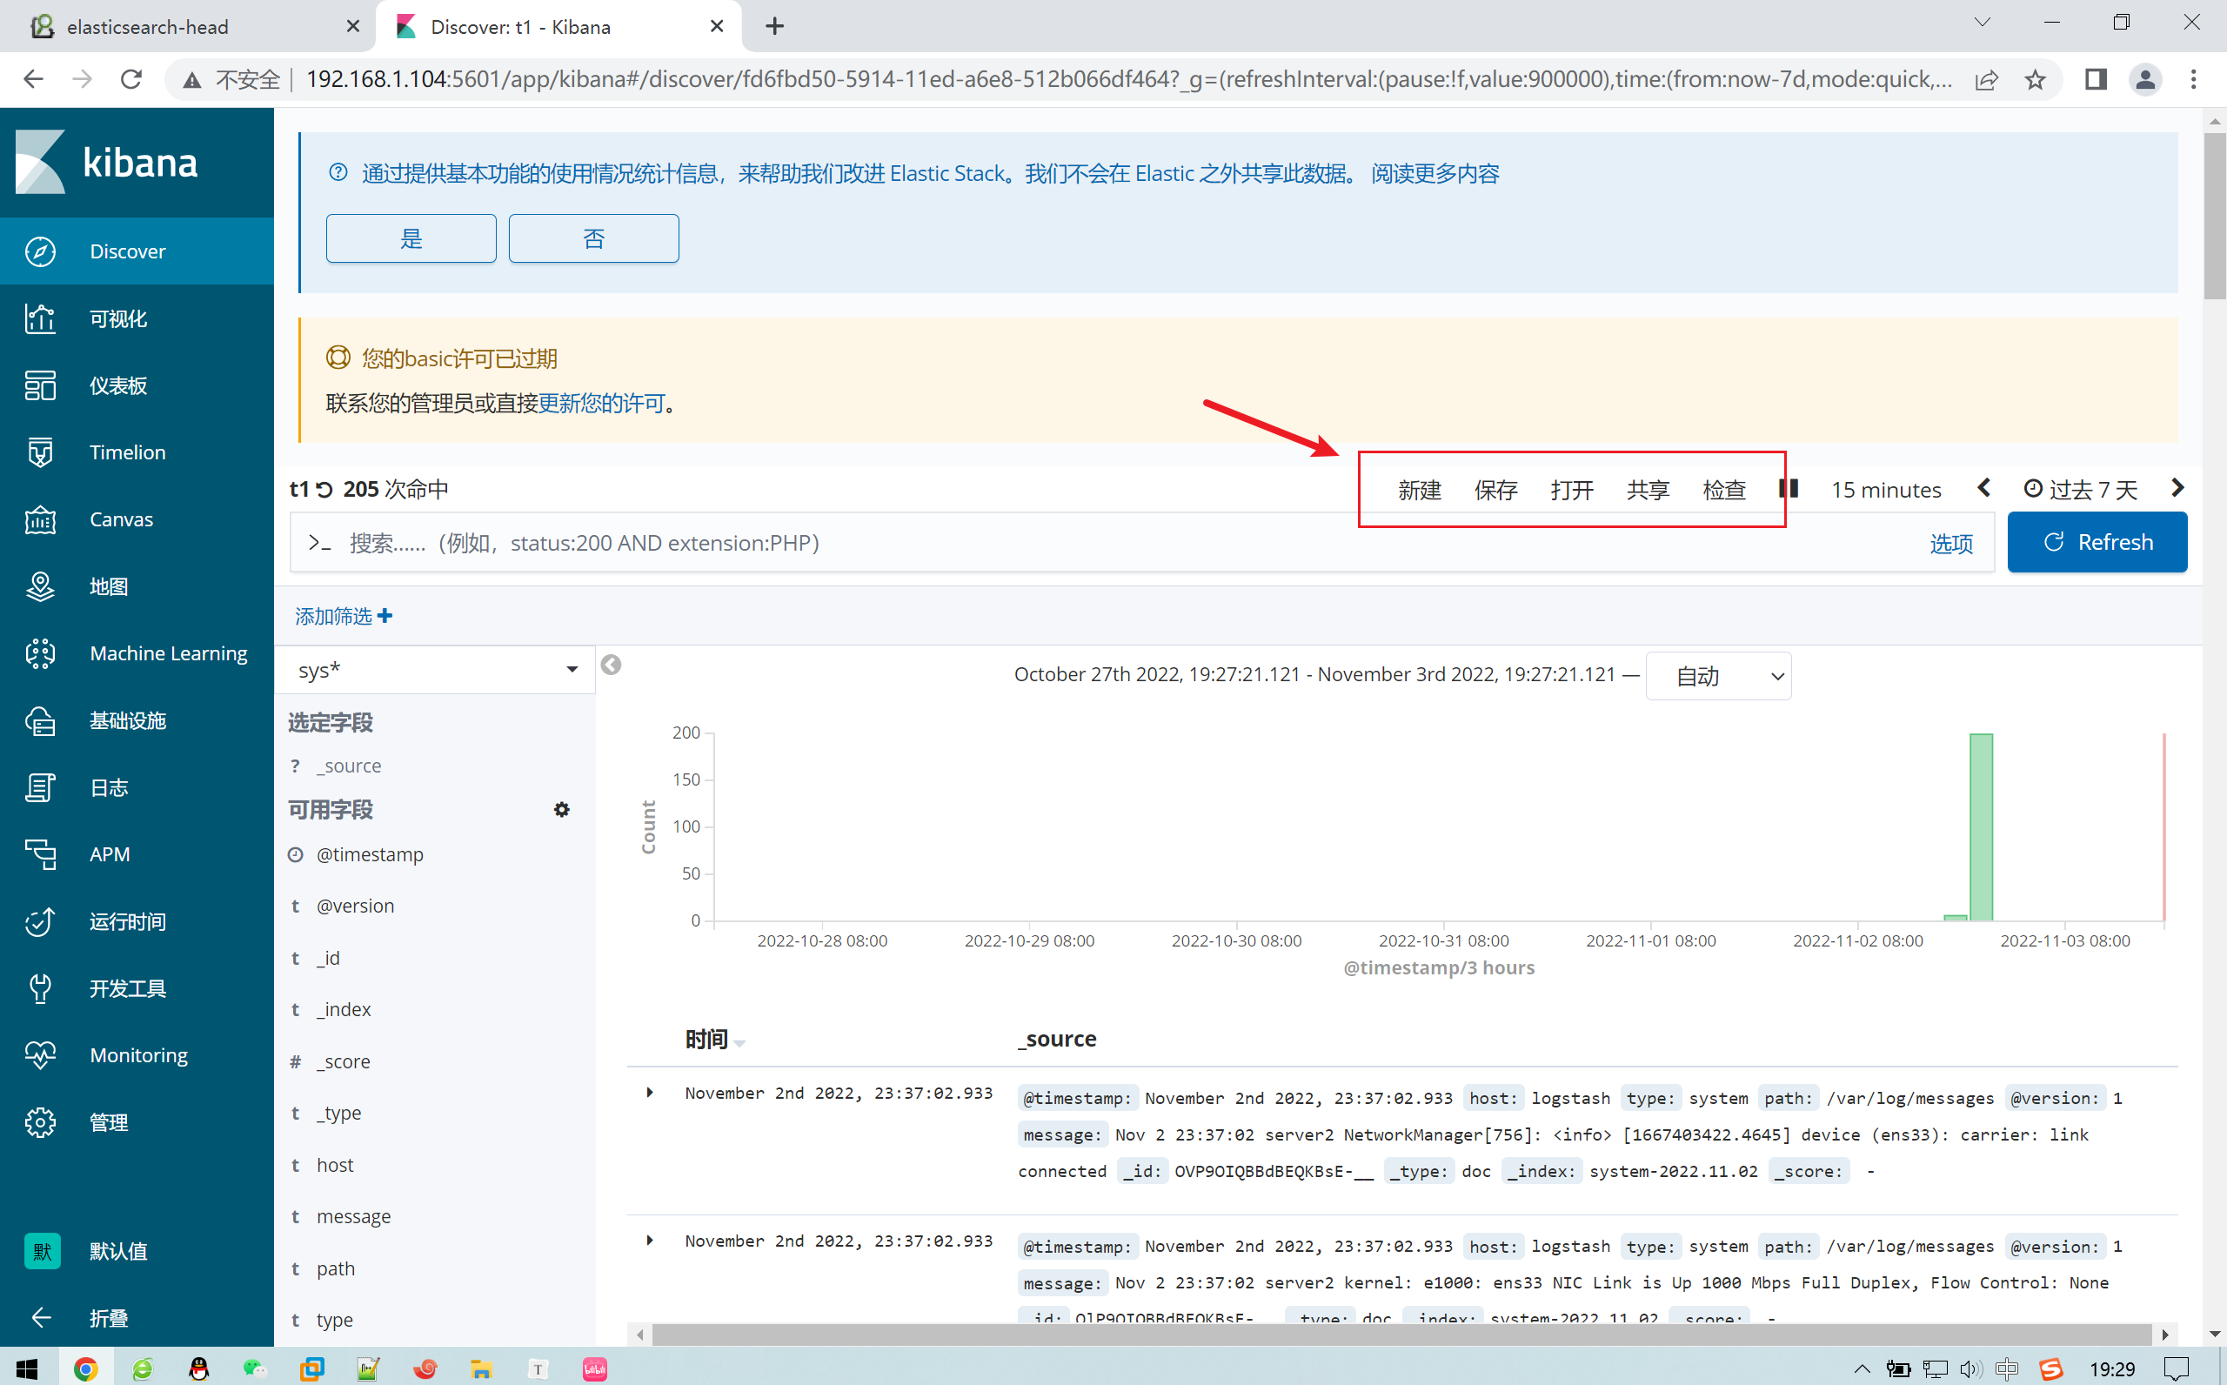Click the blue Refresh button
2227x1385 pixels.
(2097, 542)
